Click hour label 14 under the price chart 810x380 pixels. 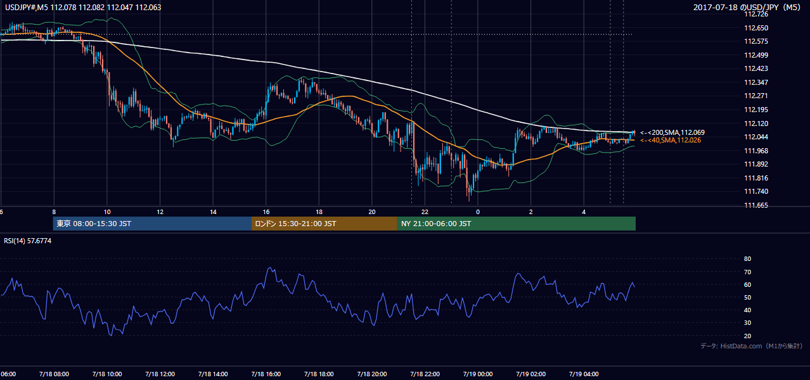click(x=213, y=212)
